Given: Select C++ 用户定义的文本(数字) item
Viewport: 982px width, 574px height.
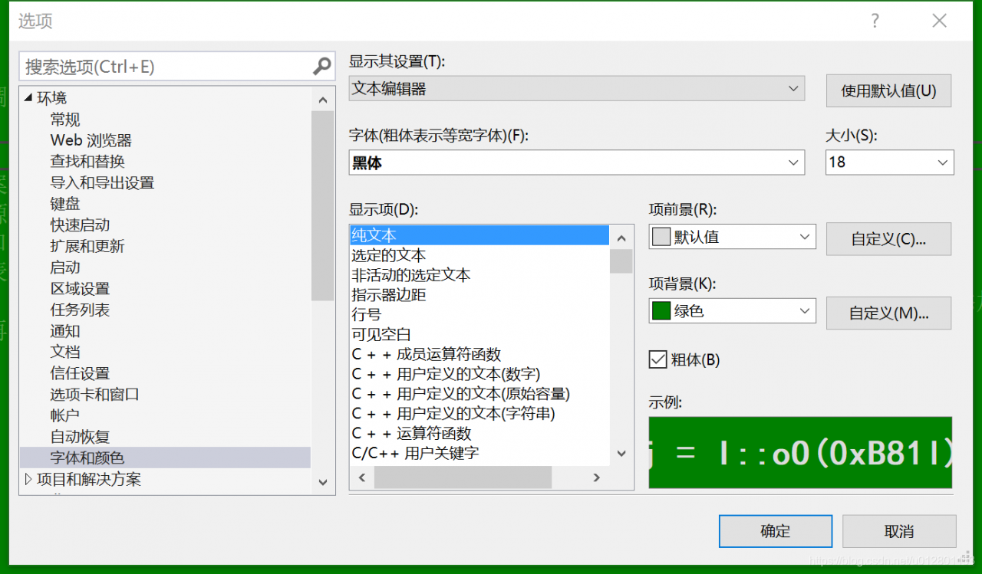Looking at the screenshot, I should click(x=446, y=374).
